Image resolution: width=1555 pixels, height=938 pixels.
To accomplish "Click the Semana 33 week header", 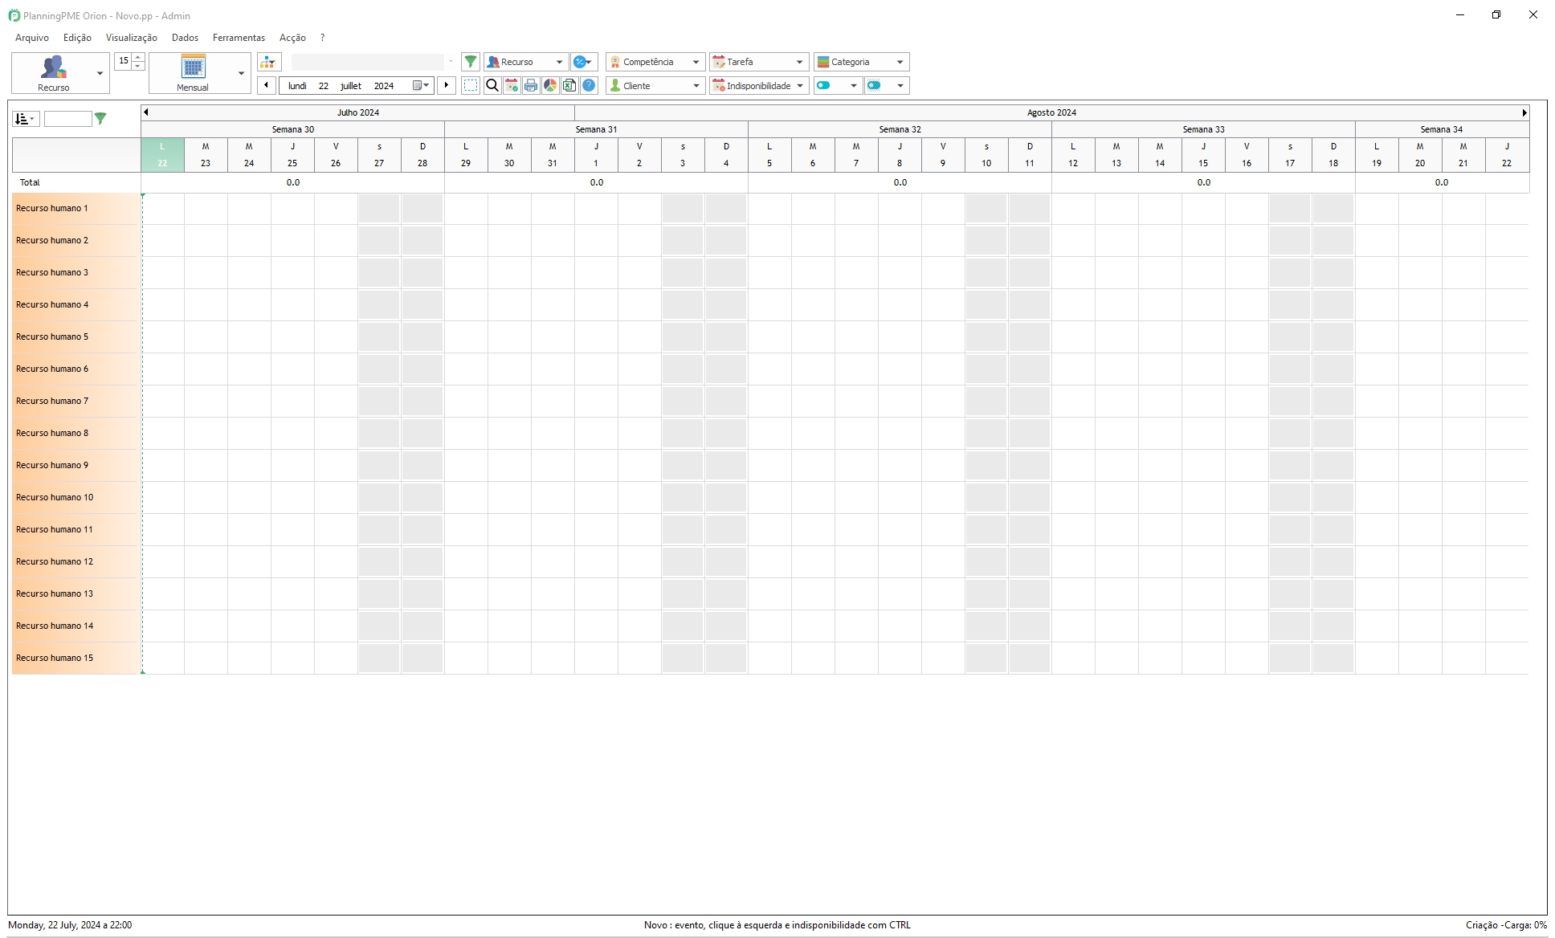I will coord(1203,129).
